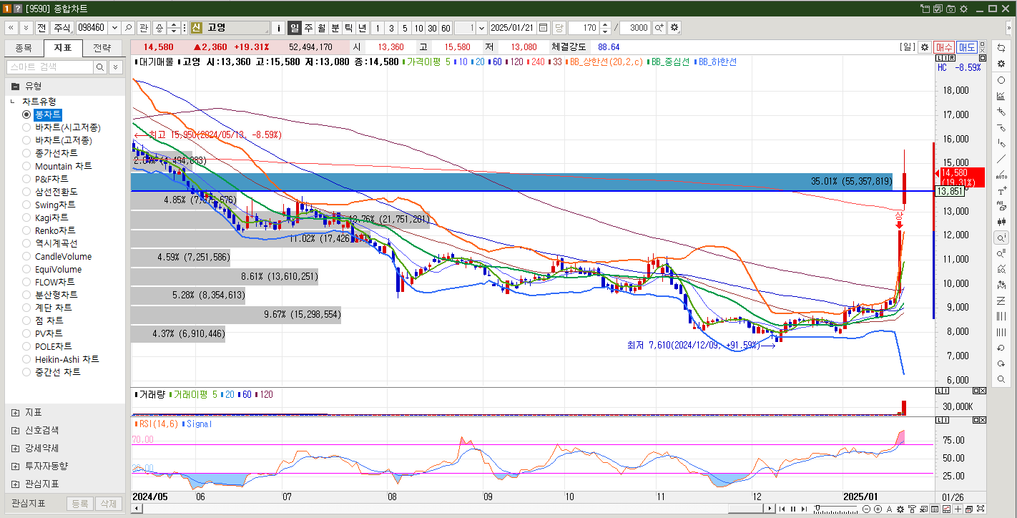The image size is (1017, 518).
Task: Click the 170 bar count field
Action: (x=582, y=28)
